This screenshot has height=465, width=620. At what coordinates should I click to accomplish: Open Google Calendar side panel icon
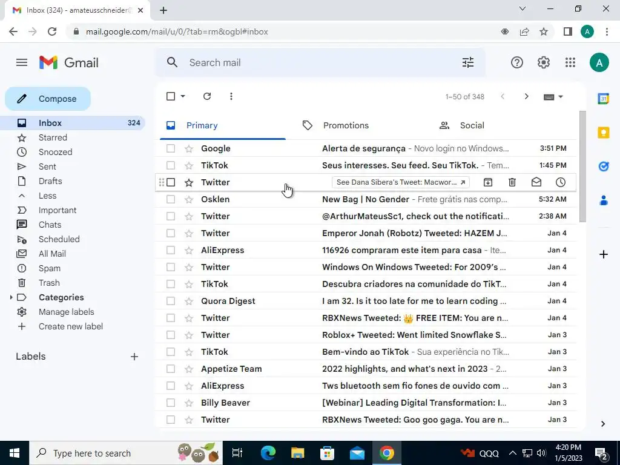click(604, 99)
